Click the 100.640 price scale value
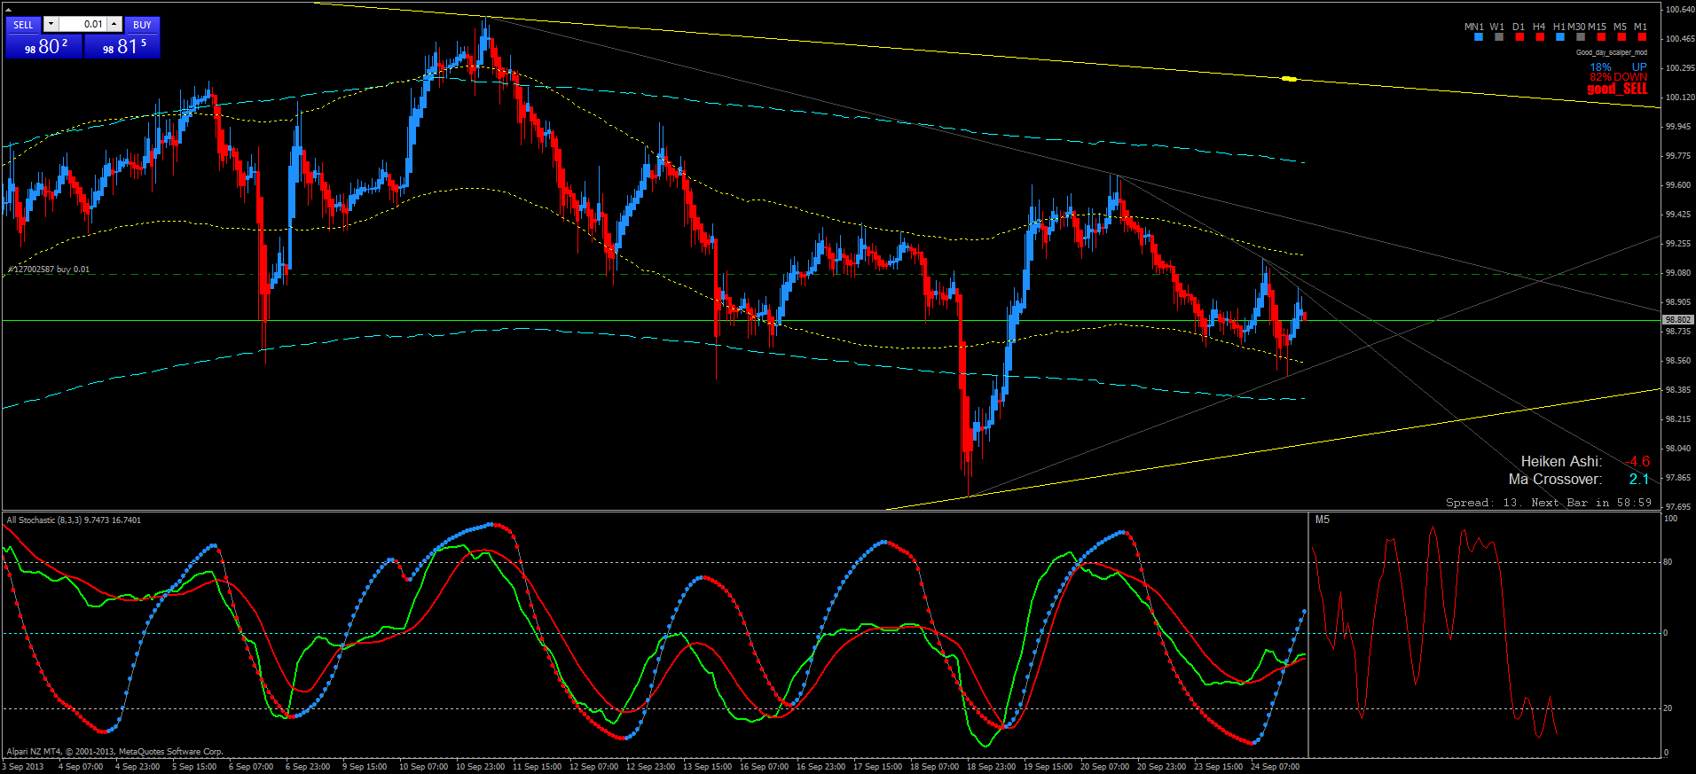This screenshot has width=1696, height=774. [1679, 10]
